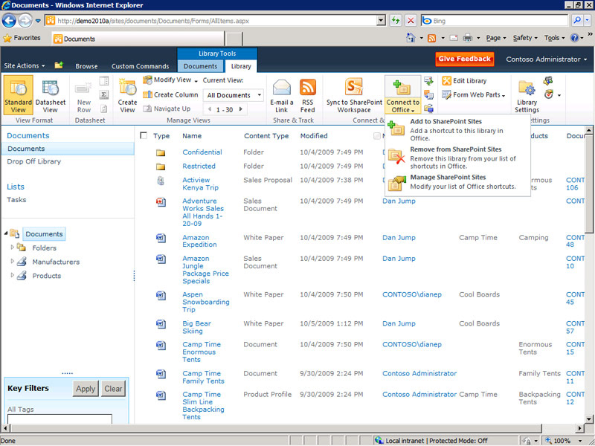Screen dimensions: 595x446
Task: Sort by Modified column header
Action: click(314, 136)
